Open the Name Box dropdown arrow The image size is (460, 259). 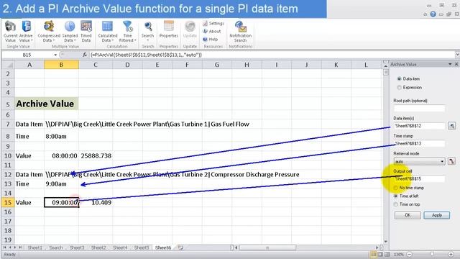[x=55, y=55]
